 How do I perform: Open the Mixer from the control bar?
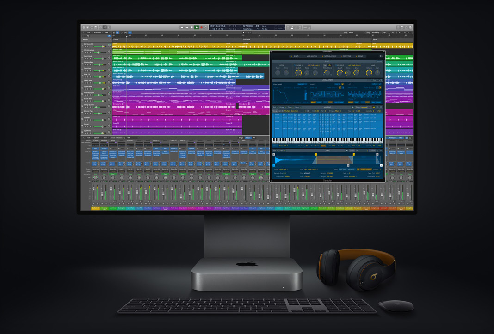point(105,28)
